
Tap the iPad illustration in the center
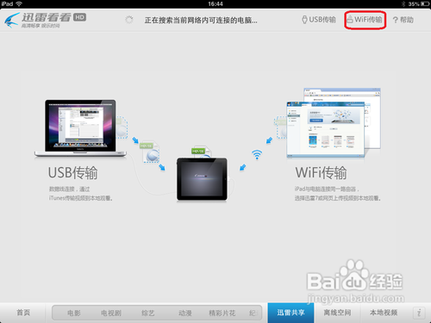coord(202,179)
